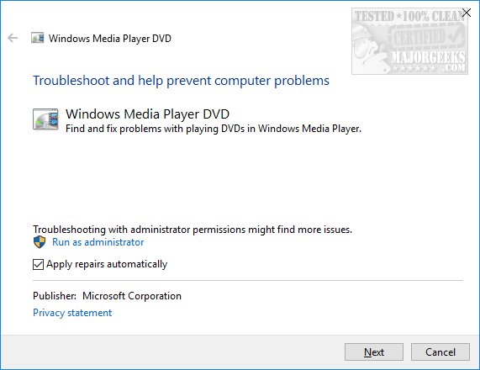Open the Privacy statement link
Screen dimensions: 480x370
pyautogui.click(x=72, y=313)
